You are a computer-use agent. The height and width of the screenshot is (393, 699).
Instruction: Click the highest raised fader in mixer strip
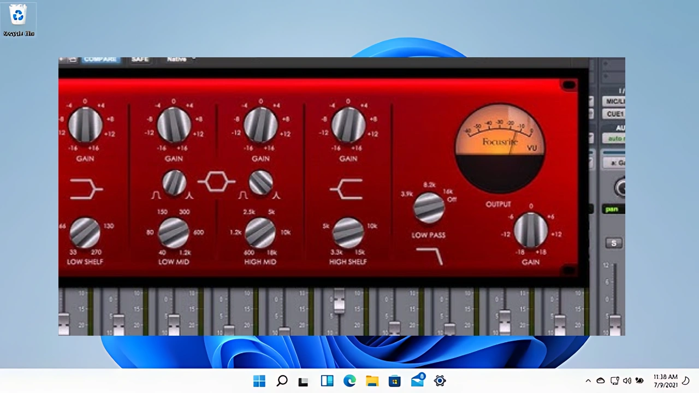pyautogui.click(x=339, y=301)
